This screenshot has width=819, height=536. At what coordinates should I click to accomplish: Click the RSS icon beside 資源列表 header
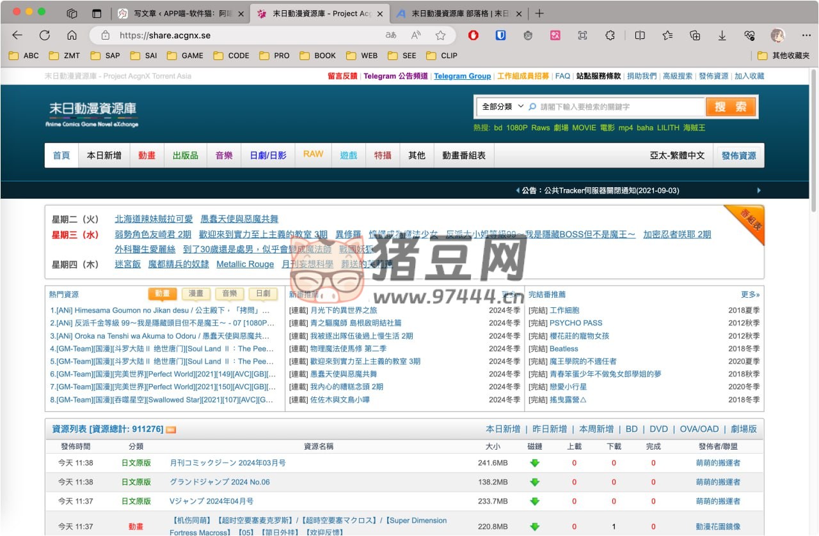(169, 429)
